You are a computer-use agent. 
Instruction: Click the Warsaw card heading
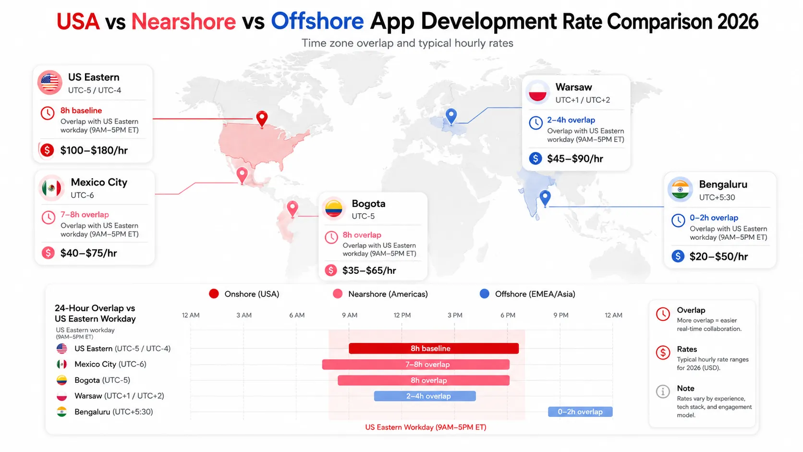pyautogui.click(x=574, y=87)
